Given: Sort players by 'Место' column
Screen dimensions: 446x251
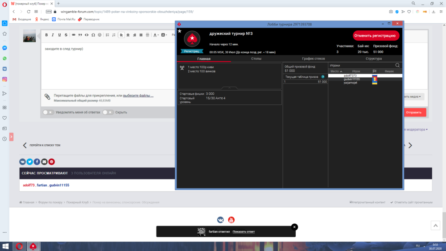Looking at the screenshot, I should (336, 71).
